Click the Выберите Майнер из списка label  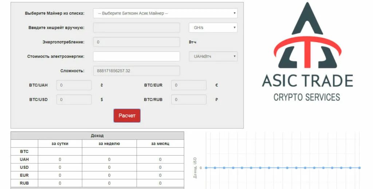click(x=55, y=13)
